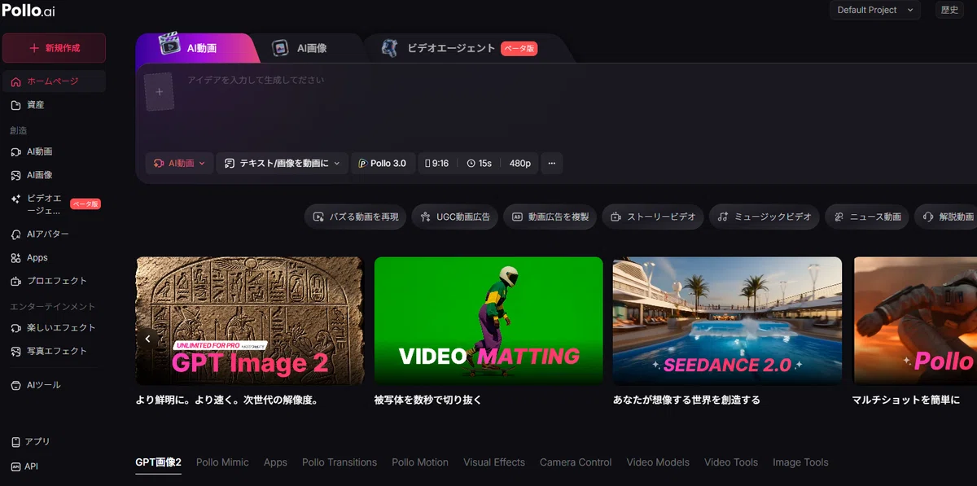Screen dimensions: 977x486
Task: Select AI動画 in the left sidebar
Action: coord(54,151)
